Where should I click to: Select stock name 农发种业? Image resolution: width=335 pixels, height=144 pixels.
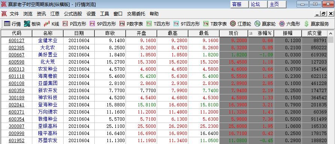[48, 69]
